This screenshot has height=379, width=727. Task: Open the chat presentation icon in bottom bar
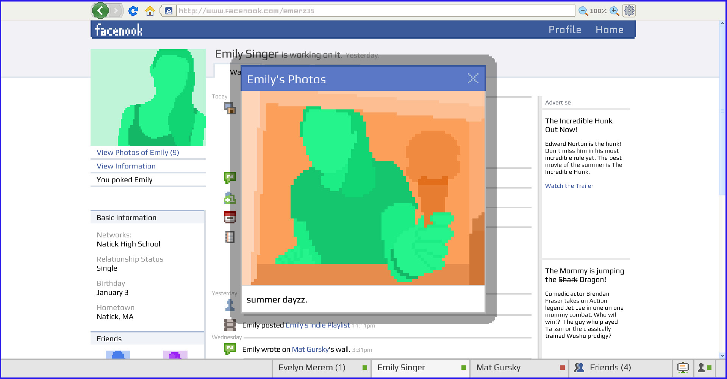pos(683,368)
